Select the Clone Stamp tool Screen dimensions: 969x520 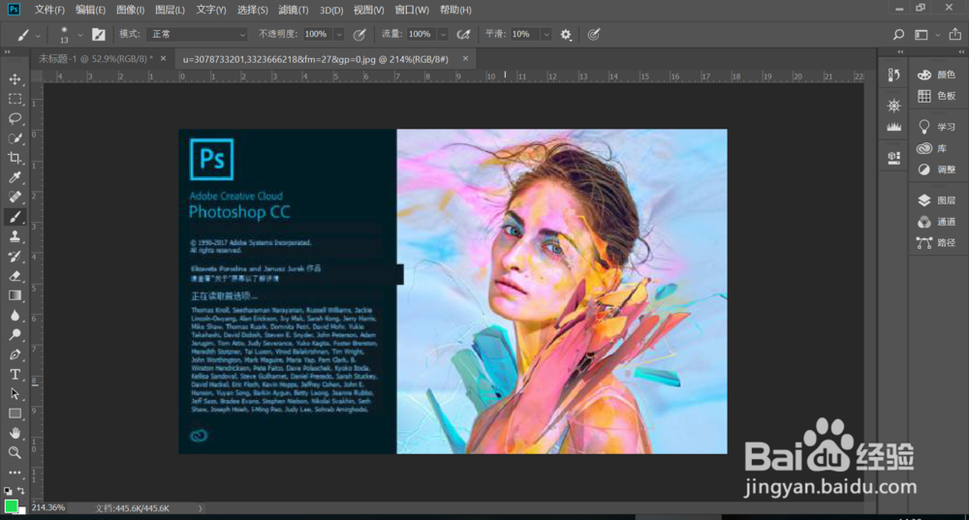[15, 236]
